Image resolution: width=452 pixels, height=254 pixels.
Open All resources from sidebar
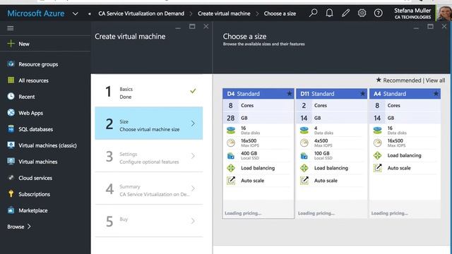tap(33, 80)
